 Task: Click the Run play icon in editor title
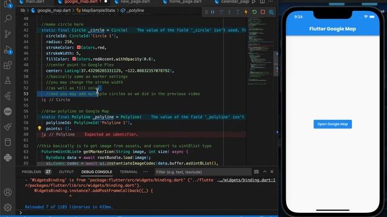254,2
